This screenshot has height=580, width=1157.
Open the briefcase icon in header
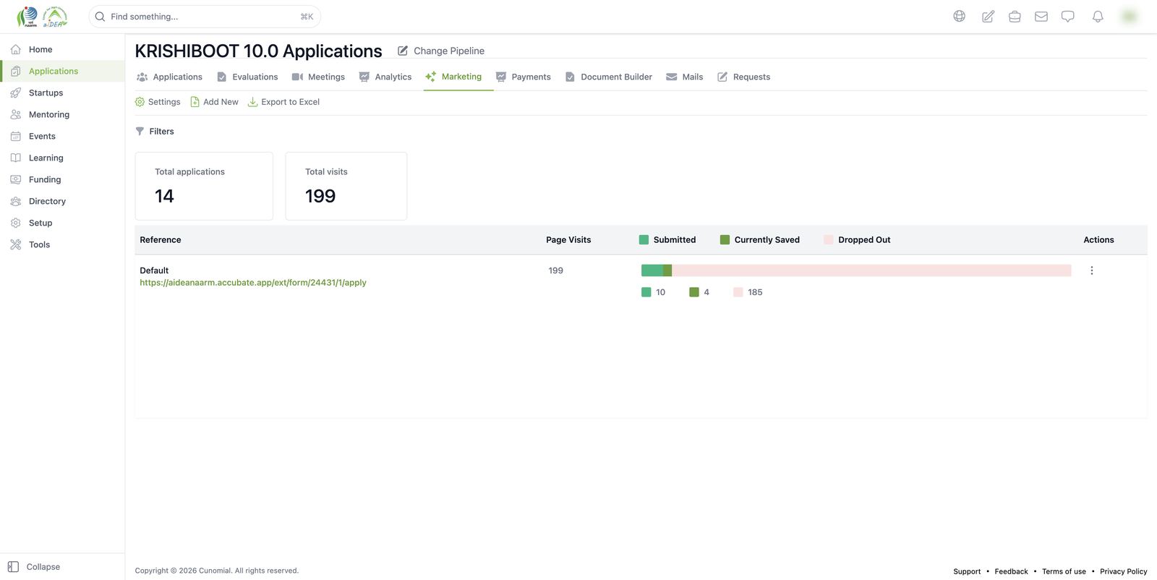(1015, 16)
